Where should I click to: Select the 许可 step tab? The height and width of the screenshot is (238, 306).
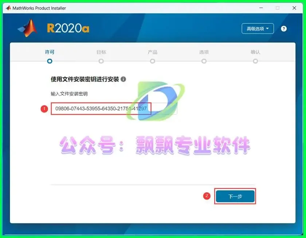coord(50,52)
